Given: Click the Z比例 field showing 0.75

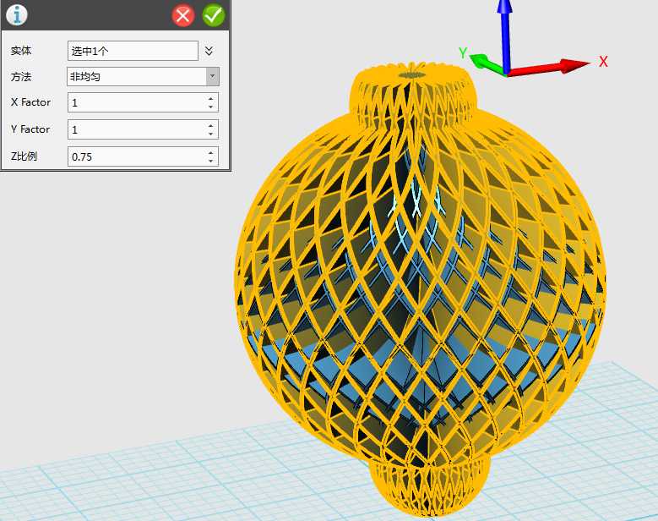Looking at the screenshot, I should (x=143, y=156).
